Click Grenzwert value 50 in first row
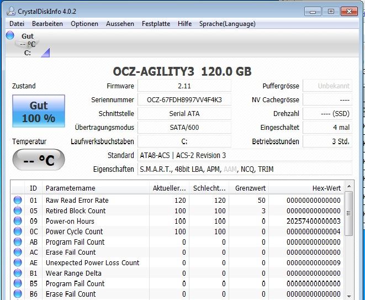This screenshot has width=365, height=300. pyautogui.click(x=262, y=201)
